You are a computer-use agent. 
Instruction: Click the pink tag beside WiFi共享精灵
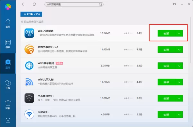coord(59,63)
